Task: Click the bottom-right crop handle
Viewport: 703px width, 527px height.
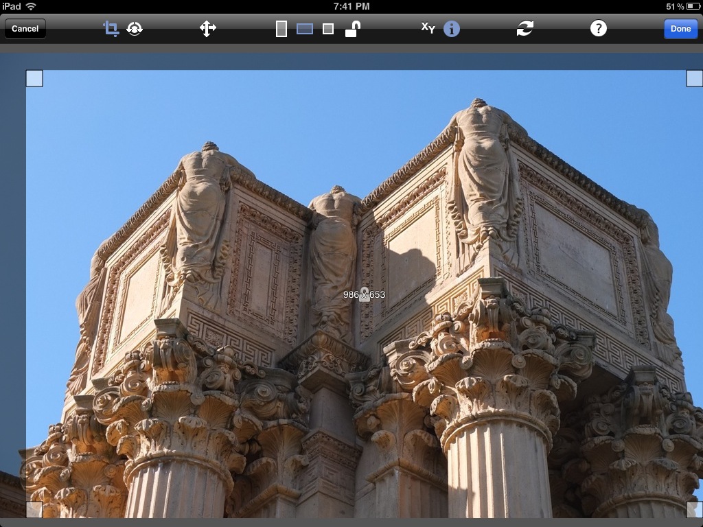Action: [x=694, y=509]
